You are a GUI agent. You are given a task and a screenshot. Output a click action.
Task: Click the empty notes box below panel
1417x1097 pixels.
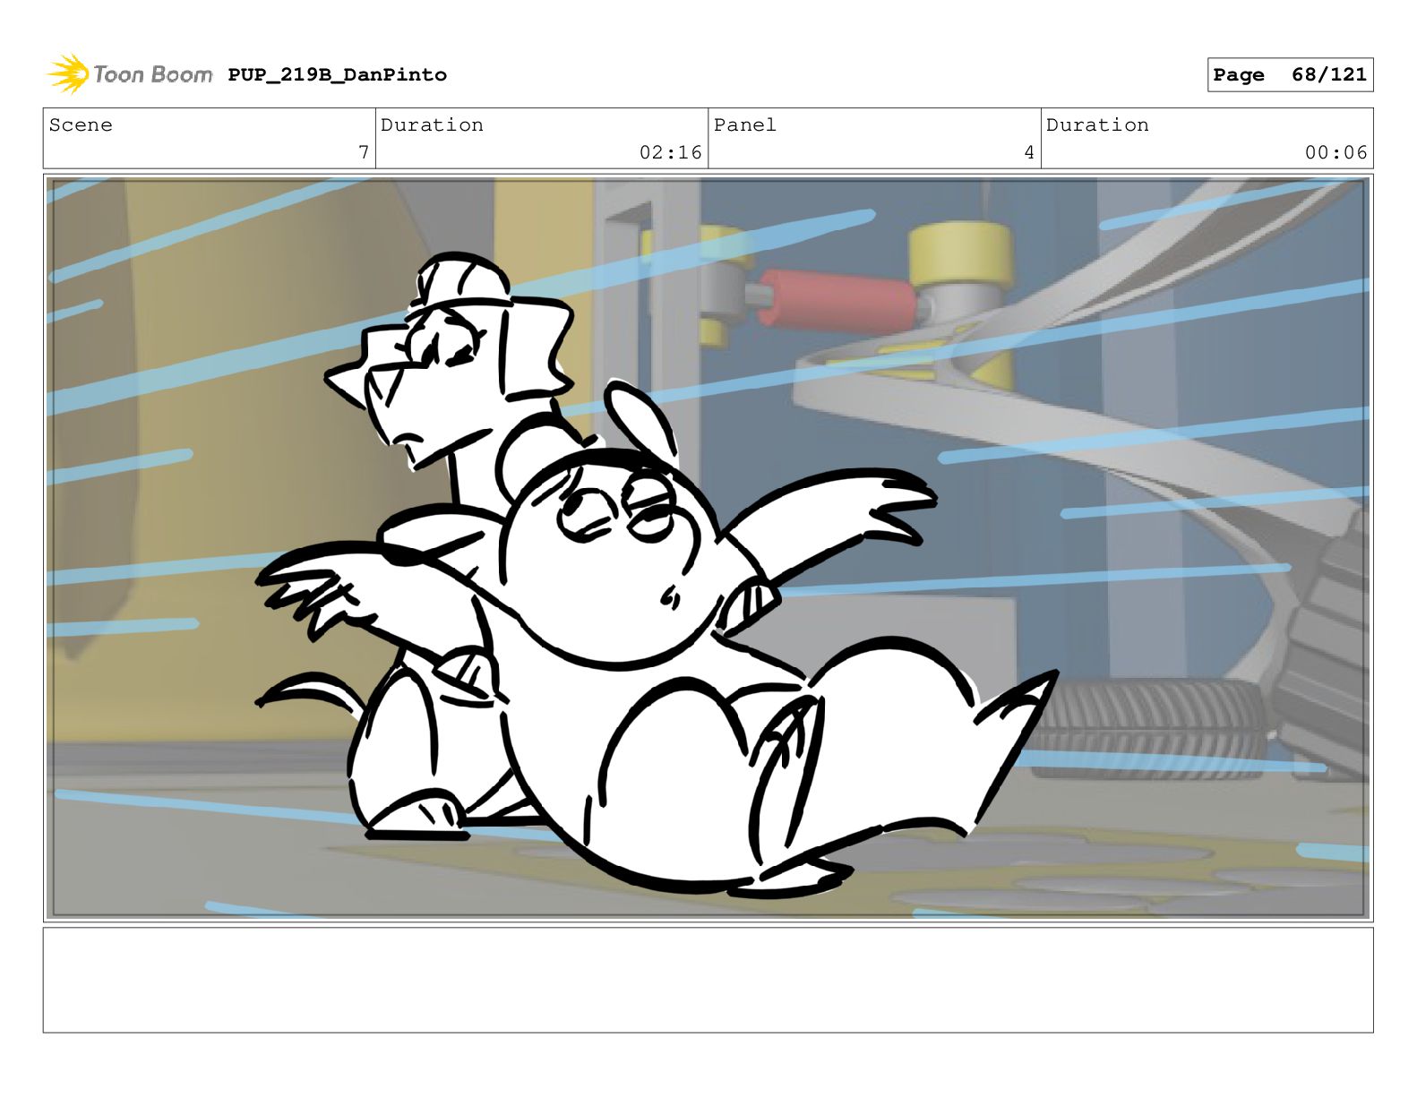point(708,980)
